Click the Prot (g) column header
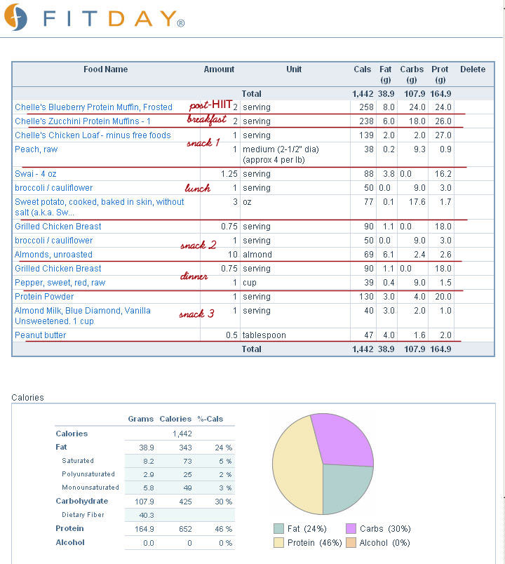Image resolution: width=505 pixels, height=564 pixels. tap(440, 74)
